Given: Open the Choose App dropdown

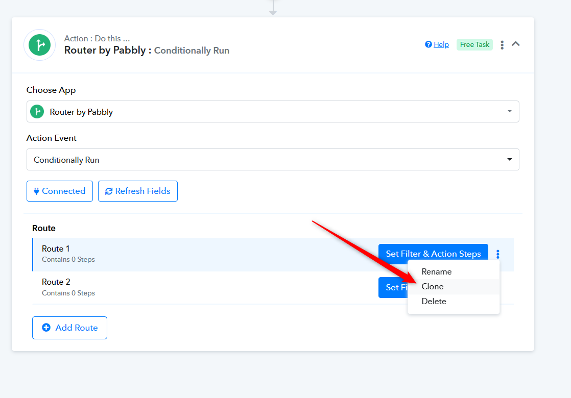Looking at the screenshot, I should click(x=273, y=112).
